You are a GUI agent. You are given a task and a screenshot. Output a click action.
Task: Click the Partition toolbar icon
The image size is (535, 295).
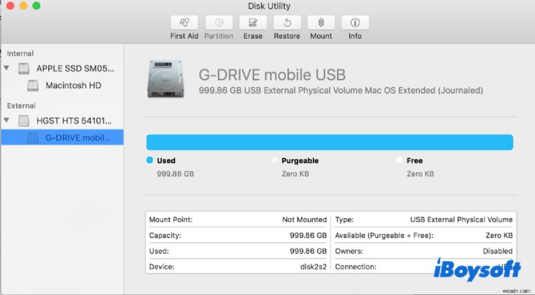[x=219, y=23]
